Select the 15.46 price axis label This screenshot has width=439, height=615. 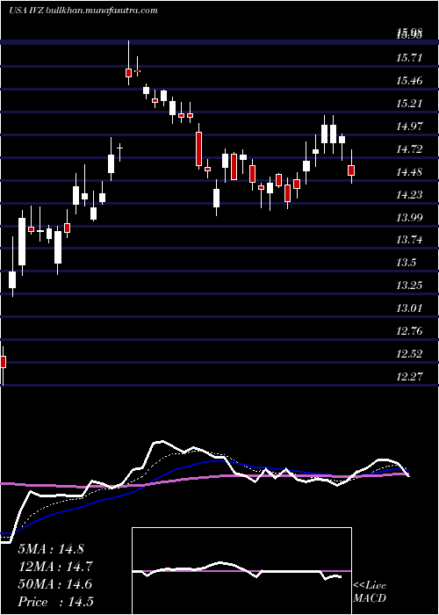click(x=409, y=81)
